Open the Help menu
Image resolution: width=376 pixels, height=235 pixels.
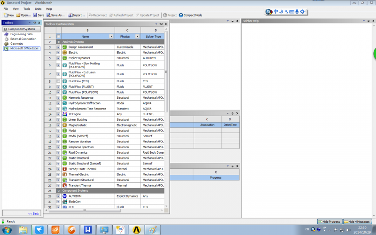click(49, 9)
